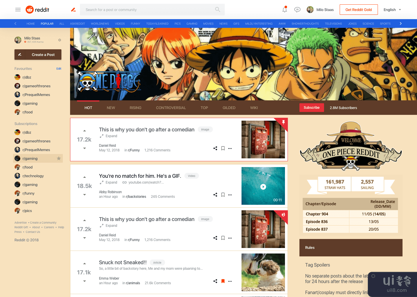Screen dimensions: 417x297
Task: Switch to the CONTROVERSIAL tab
Action: pos(171,108)
